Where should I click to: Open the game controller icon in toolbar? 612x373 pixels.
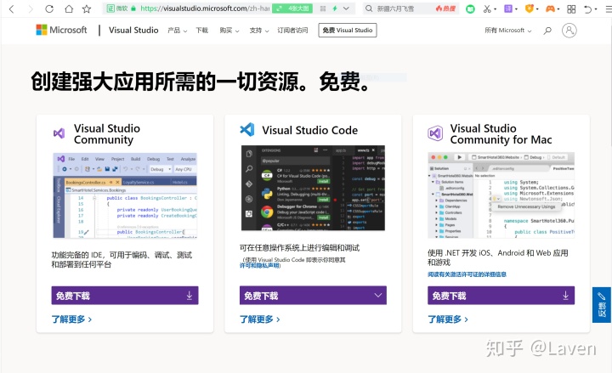point(550,8)
